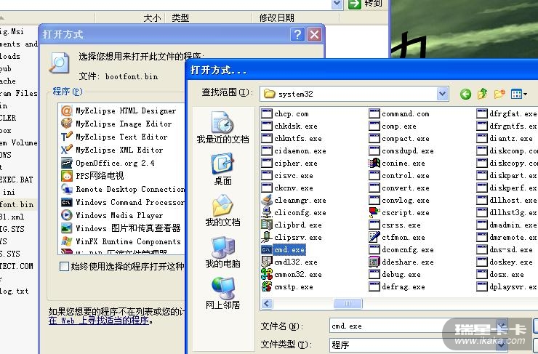
Task: Pick Windows Command Processor icon
Action: pos(67,202)
